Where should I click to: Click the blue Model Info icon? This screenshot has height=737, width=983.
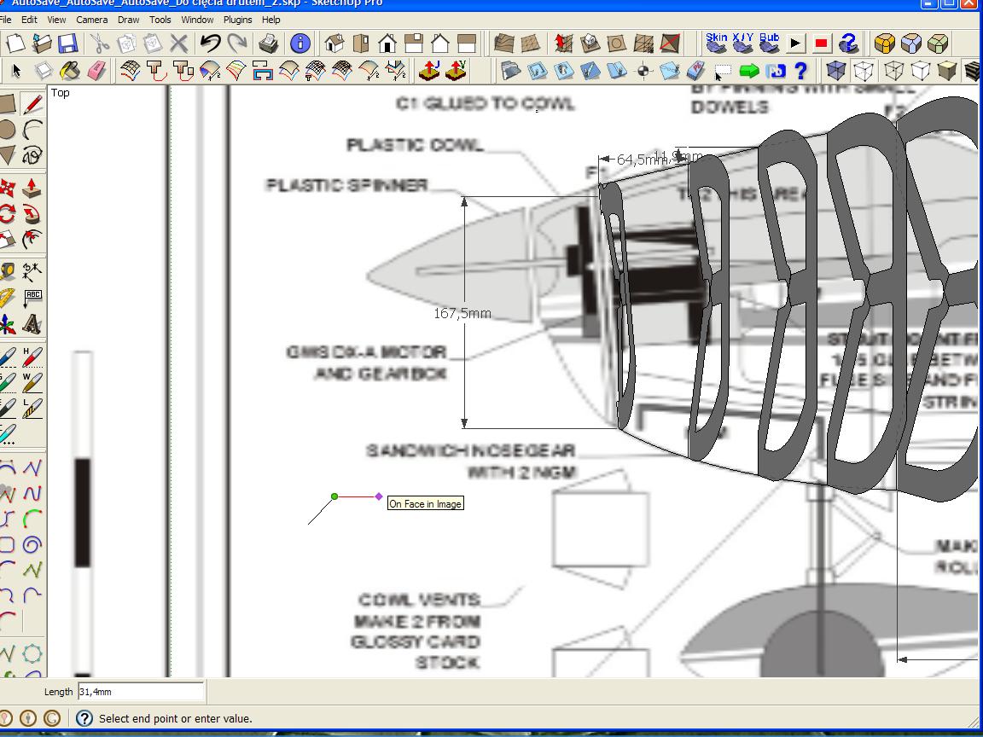pos(300,44)
